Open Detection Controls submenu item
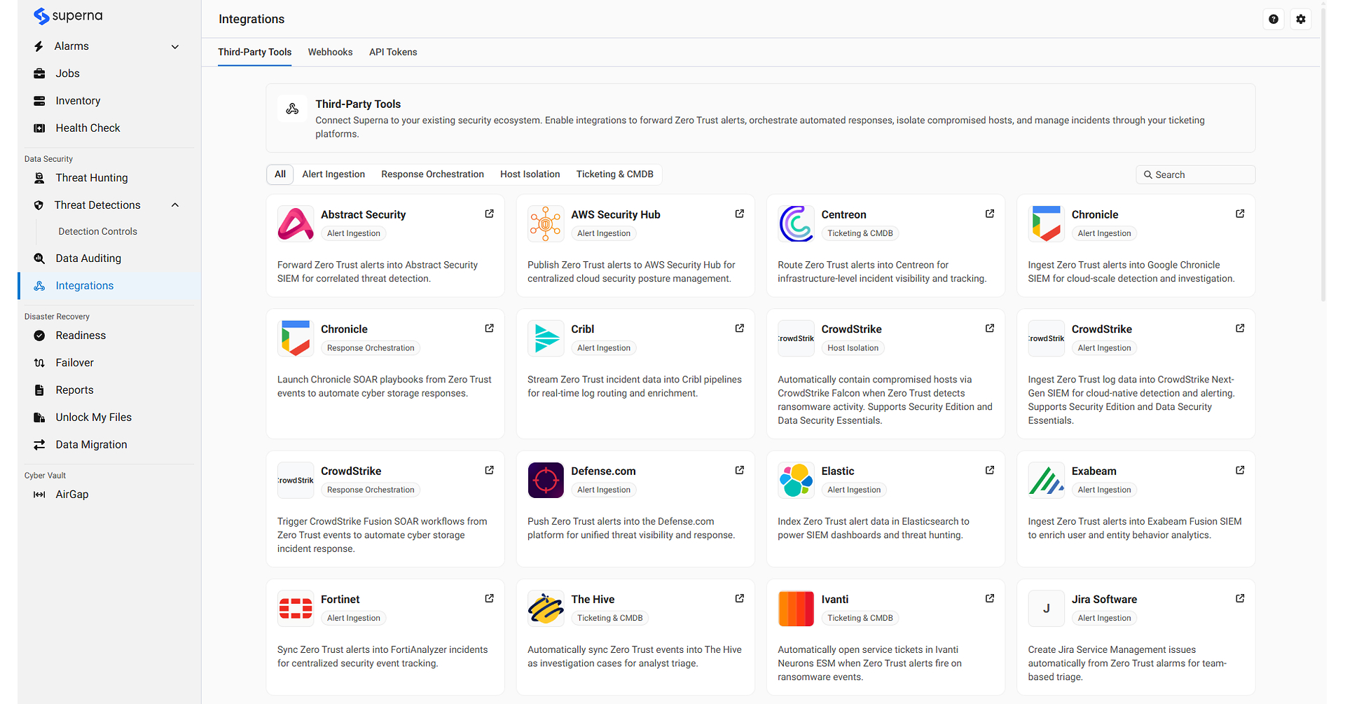Viewport: 1345px width, 704px height. coord(97,231)
